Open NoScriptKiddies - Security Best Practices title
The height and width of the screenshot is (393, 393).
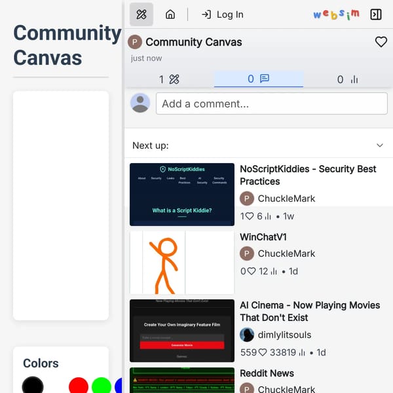pyautogui.click(x=308, y=175)
